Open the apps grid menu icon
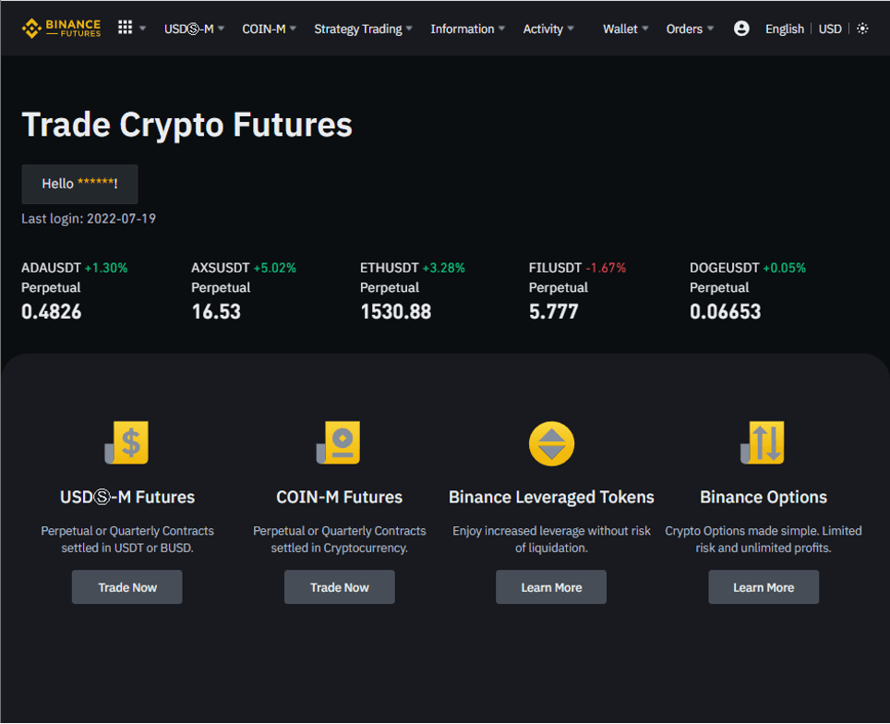This screenshot has width=890, height=724. pyautogui.click(x=126, y=28)
